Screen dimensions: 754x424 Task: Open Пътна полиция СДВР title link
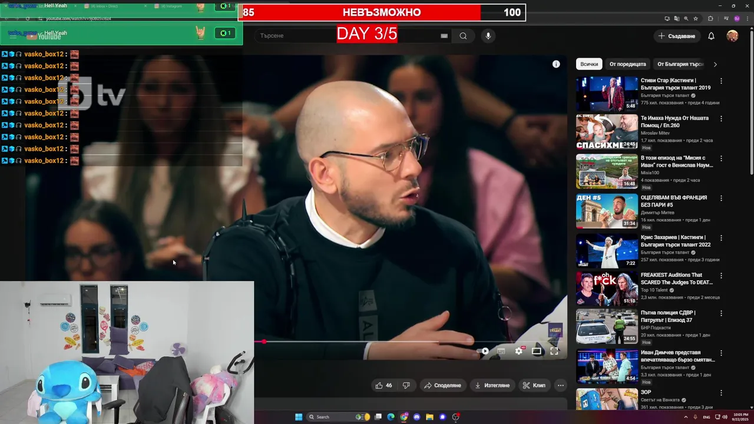[x=668, y=316]
